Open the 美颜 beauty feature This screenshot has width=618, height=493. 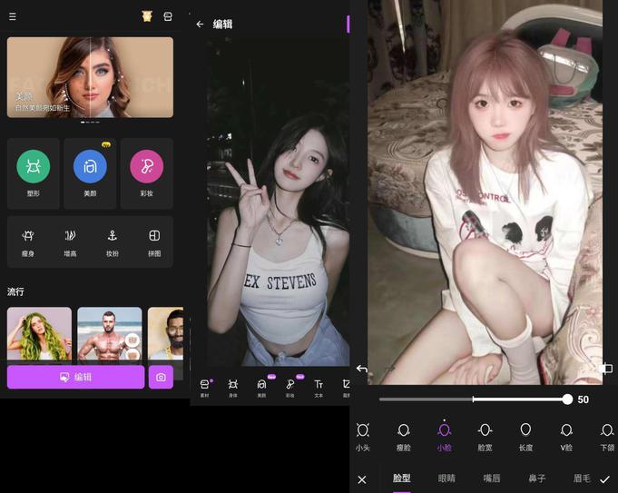pyautogui.click(x=90, y=167)
